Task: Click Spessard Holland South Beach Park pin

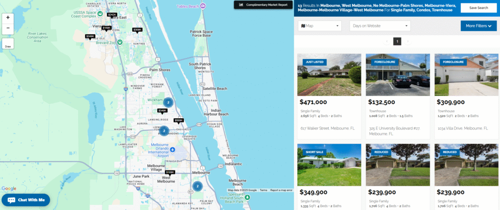Action: [248, 197]
